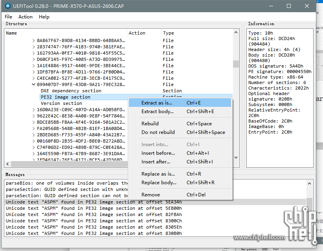The image size is (323, 251).
Task: Collapse the 899407D7-99FE tree node
Action: 33,84
